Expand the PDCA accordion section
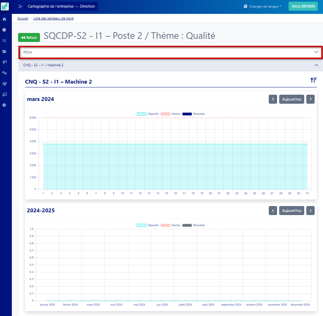Viewport: 323px width, 316px height. click(170, 52)
